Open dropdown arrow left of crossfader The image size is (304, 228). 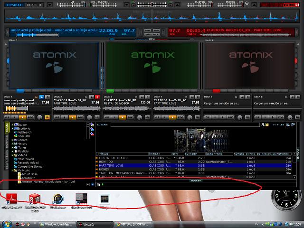coord(127,5)
